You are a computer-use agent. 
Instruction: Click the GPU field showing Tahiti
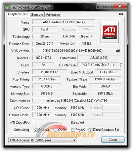coord(45,29)
